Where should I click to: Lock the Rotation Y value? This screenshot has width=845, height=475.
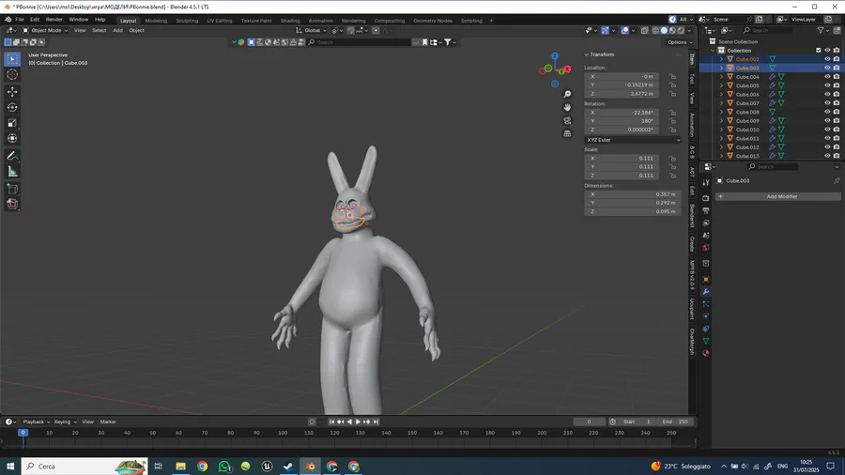[x=672, y=121]
